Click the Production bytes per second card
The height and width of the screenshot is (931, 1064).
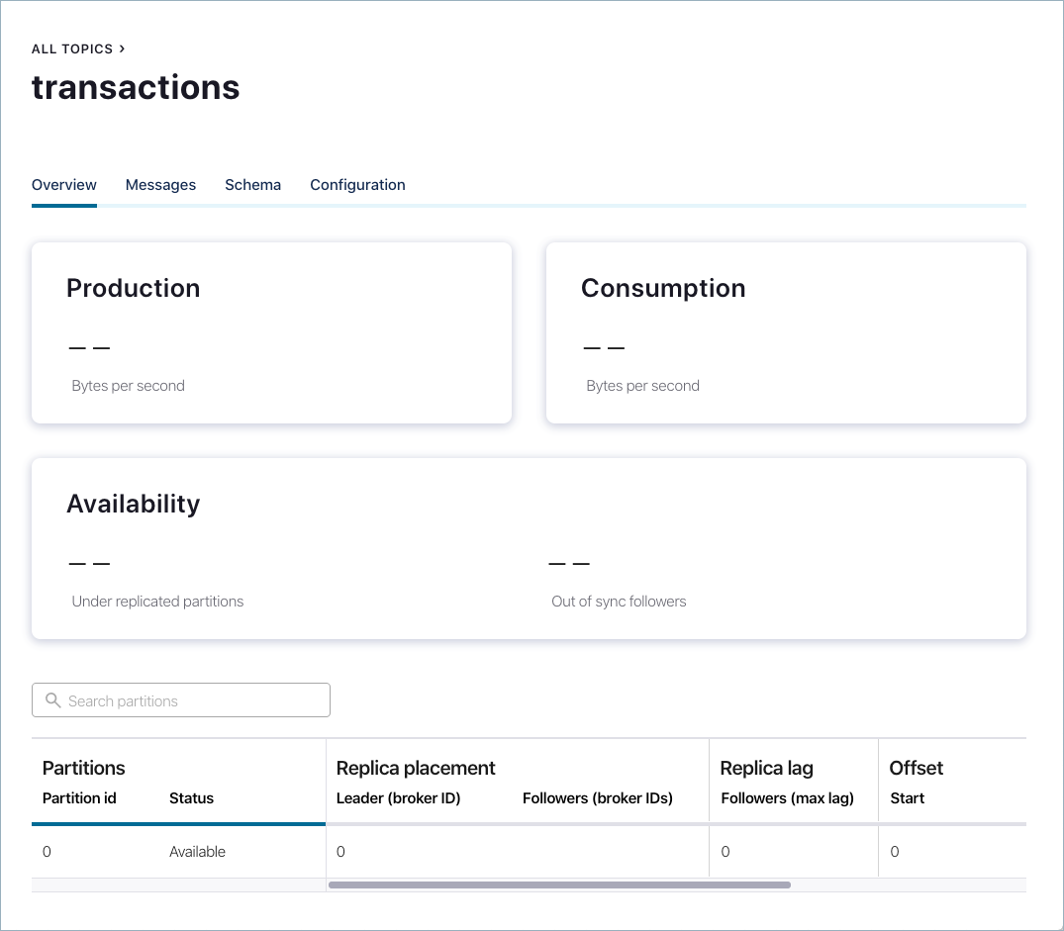271,332
